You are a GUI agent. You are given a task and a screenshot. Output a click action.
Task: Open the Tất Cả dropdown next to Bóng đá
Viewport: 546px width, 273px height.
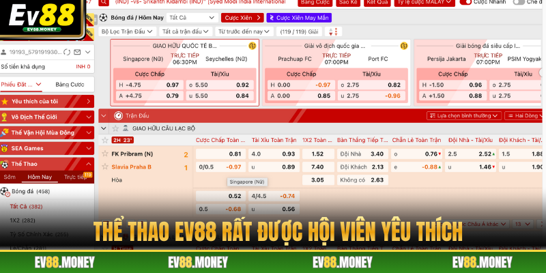pyautogui.click(x=192, y=18)
